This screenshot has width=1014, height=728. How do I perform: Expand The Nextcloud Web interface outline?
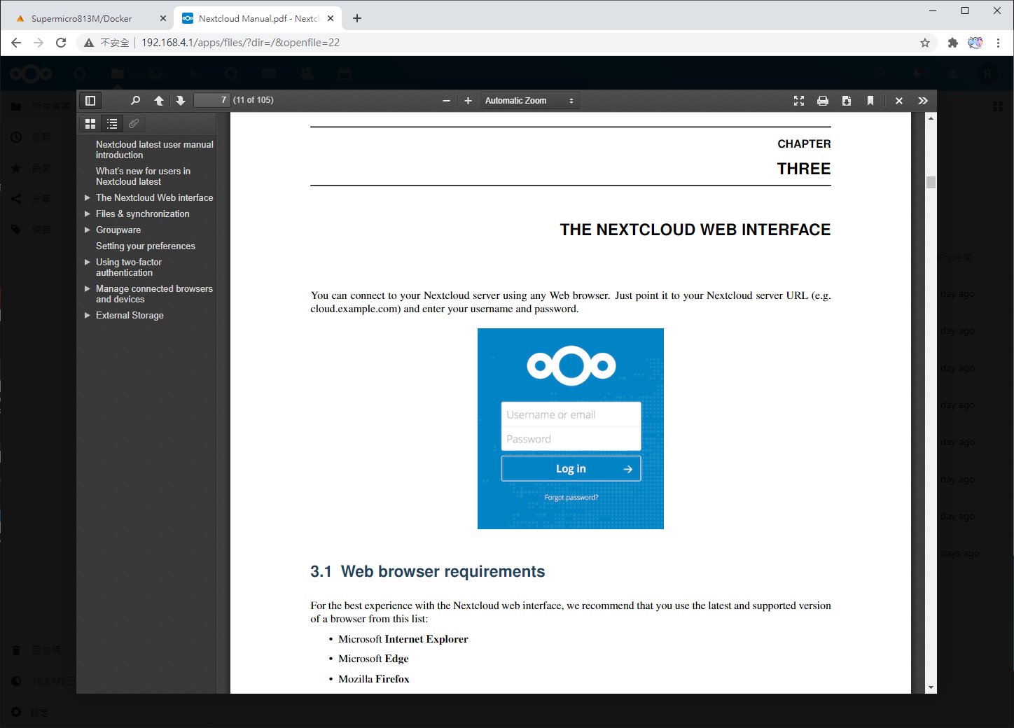pos(88,198)
